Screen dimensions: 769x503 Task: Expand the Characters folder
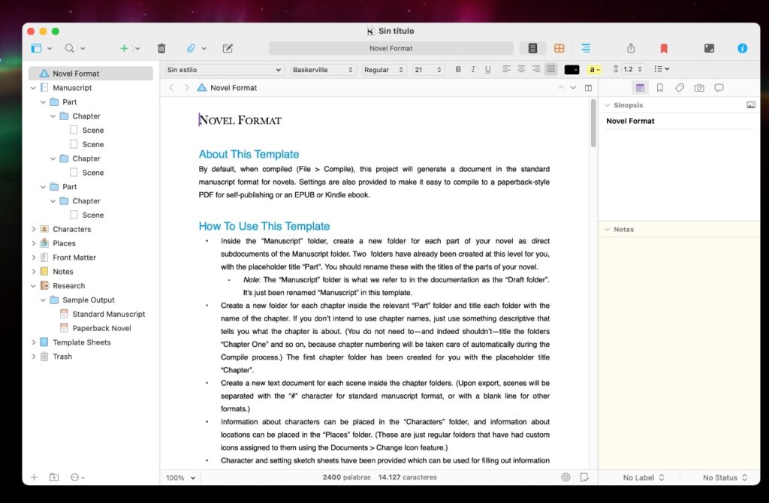pyautogui.click(x=33, y=229)
